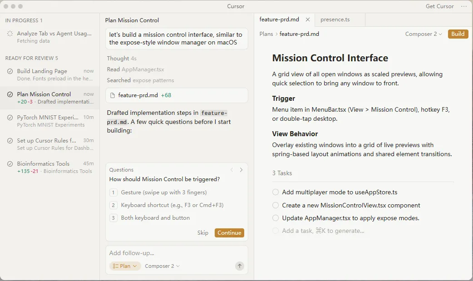Open the feature-prd.md +68 file chip
This screenshot has width=473, height=281.
coord(177,95)
